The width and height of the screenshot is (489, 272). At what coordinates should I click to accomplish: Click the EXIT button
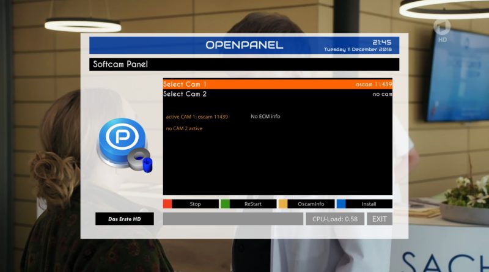(x=380, y=219)
